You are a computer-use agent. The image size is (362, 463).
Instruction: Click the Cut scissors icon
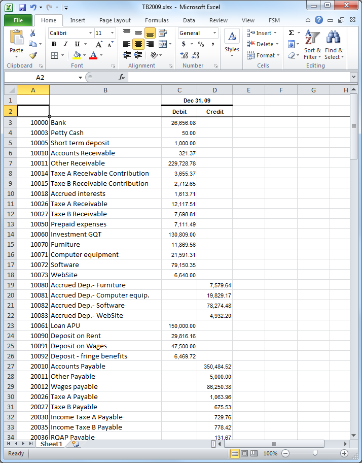pos(33,33)
